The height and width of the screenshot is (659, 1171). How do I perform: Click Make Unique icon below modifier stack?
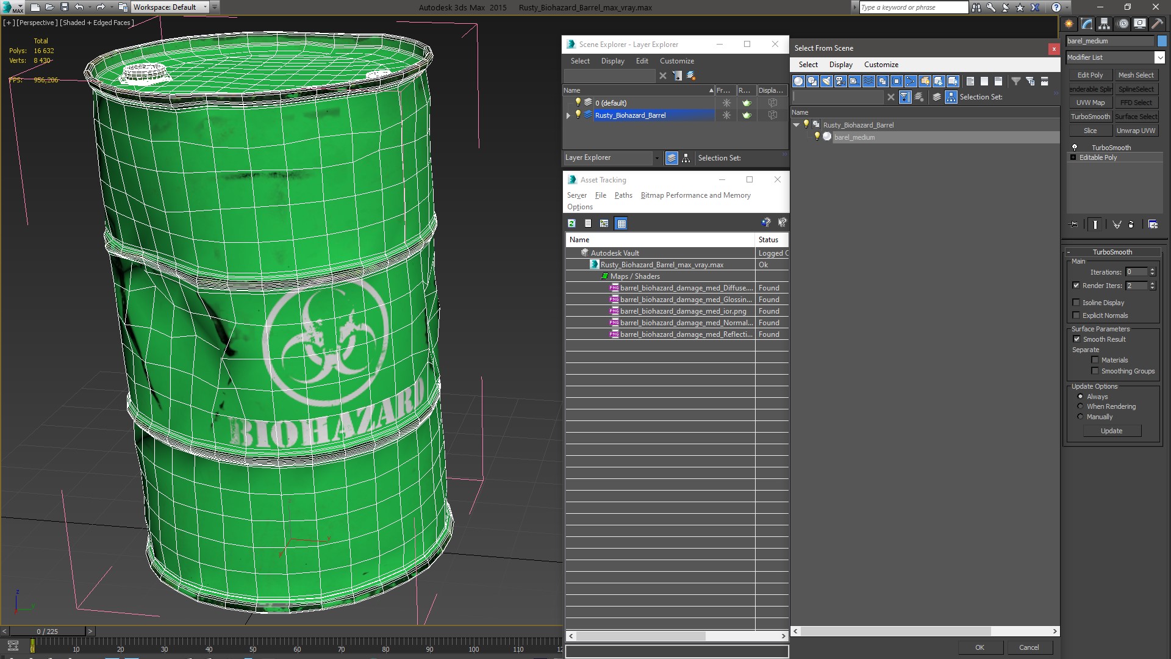(1117, 225)
